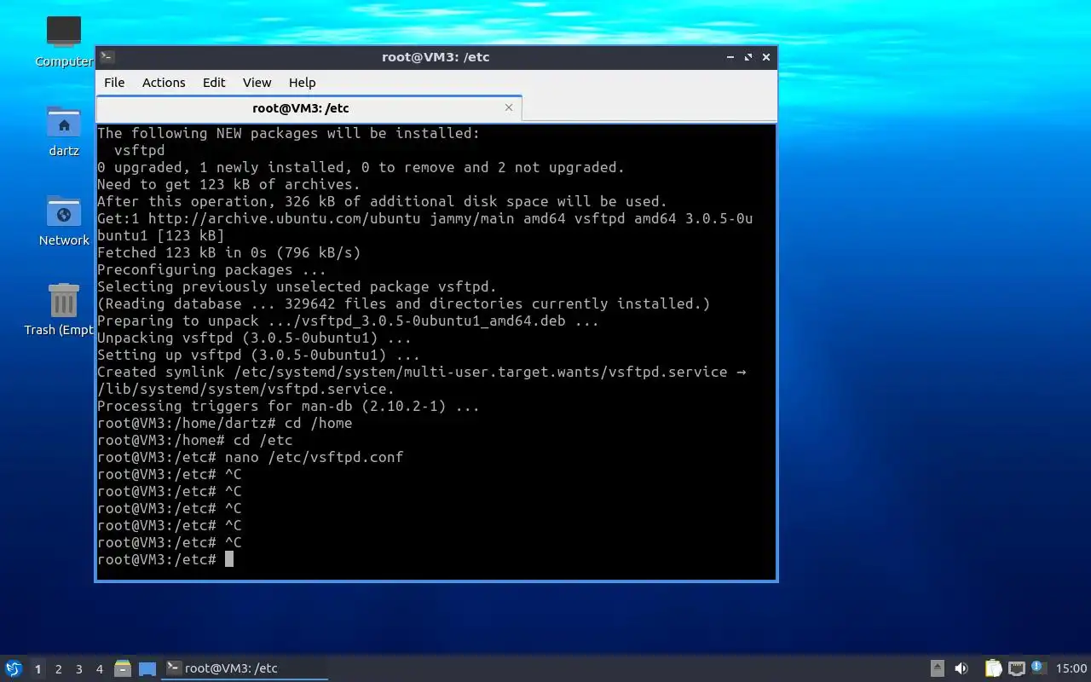
Task: Open the Lubuntu start menu
Action: [13, 668]
